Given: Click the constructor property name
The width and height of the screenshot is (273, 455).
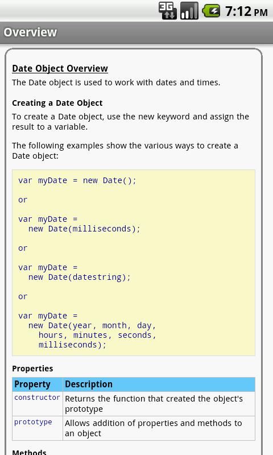Looking at the screenshot, I should [37, 398].
